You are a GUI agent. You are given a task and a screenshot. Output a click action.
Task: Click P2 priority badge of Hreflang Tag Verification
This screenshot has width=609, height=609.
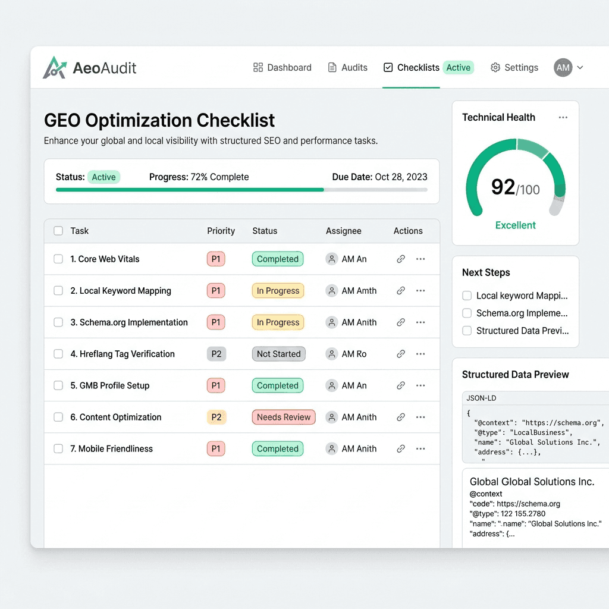216,354
